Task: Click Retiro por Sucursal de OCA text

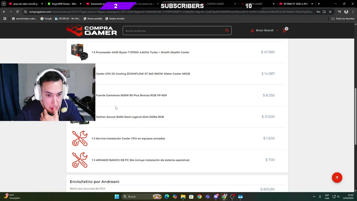Action: pyautogui.click(x=88, y=189)
